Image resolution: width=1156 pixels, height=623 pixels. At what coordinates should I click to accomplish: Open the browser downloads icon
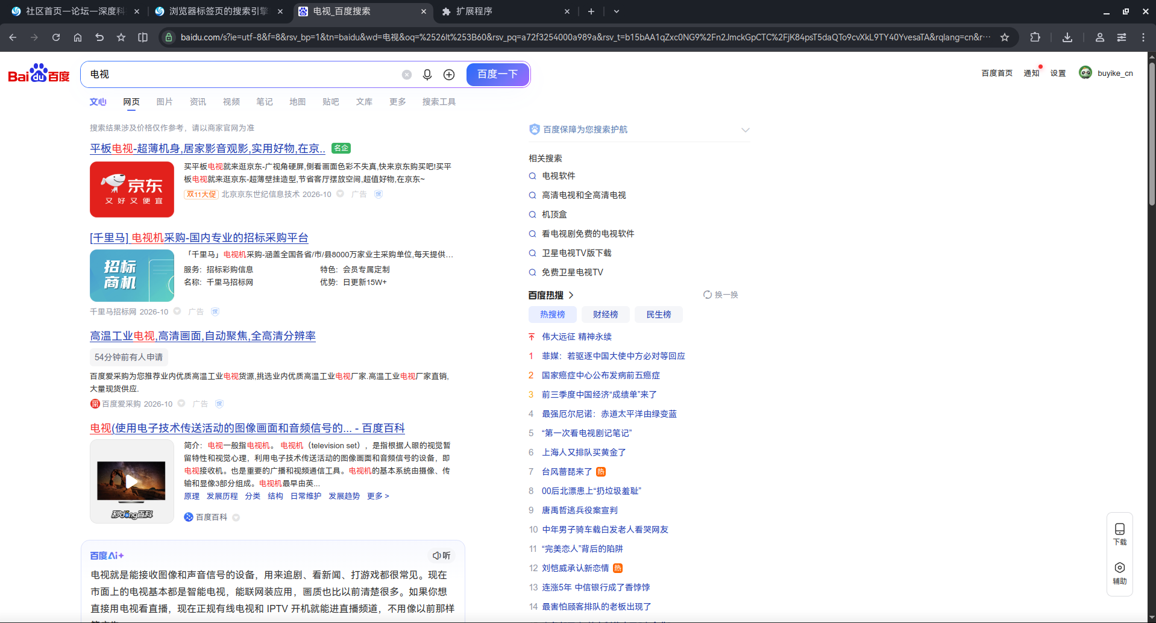pos(1067,37)
